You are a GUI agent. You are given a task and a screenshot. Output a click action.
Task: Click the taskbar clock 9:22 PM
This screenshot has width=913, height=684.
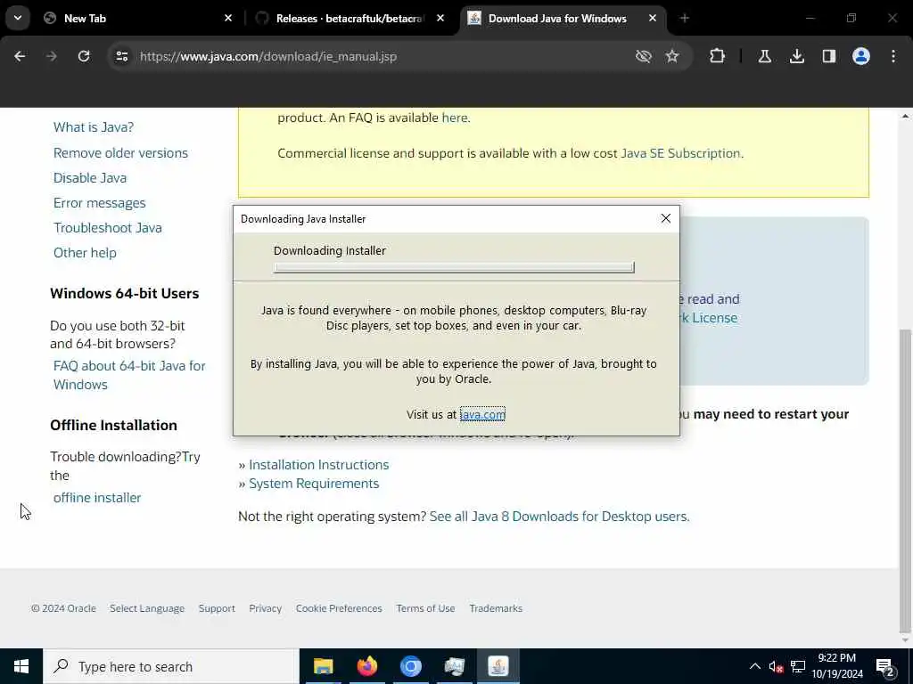pyautogui.click(x=837, y=666)
